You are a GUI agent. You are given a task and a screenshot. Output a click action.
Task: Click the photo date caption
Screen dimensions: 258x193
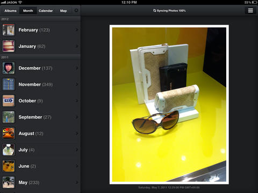pos(169,188)
